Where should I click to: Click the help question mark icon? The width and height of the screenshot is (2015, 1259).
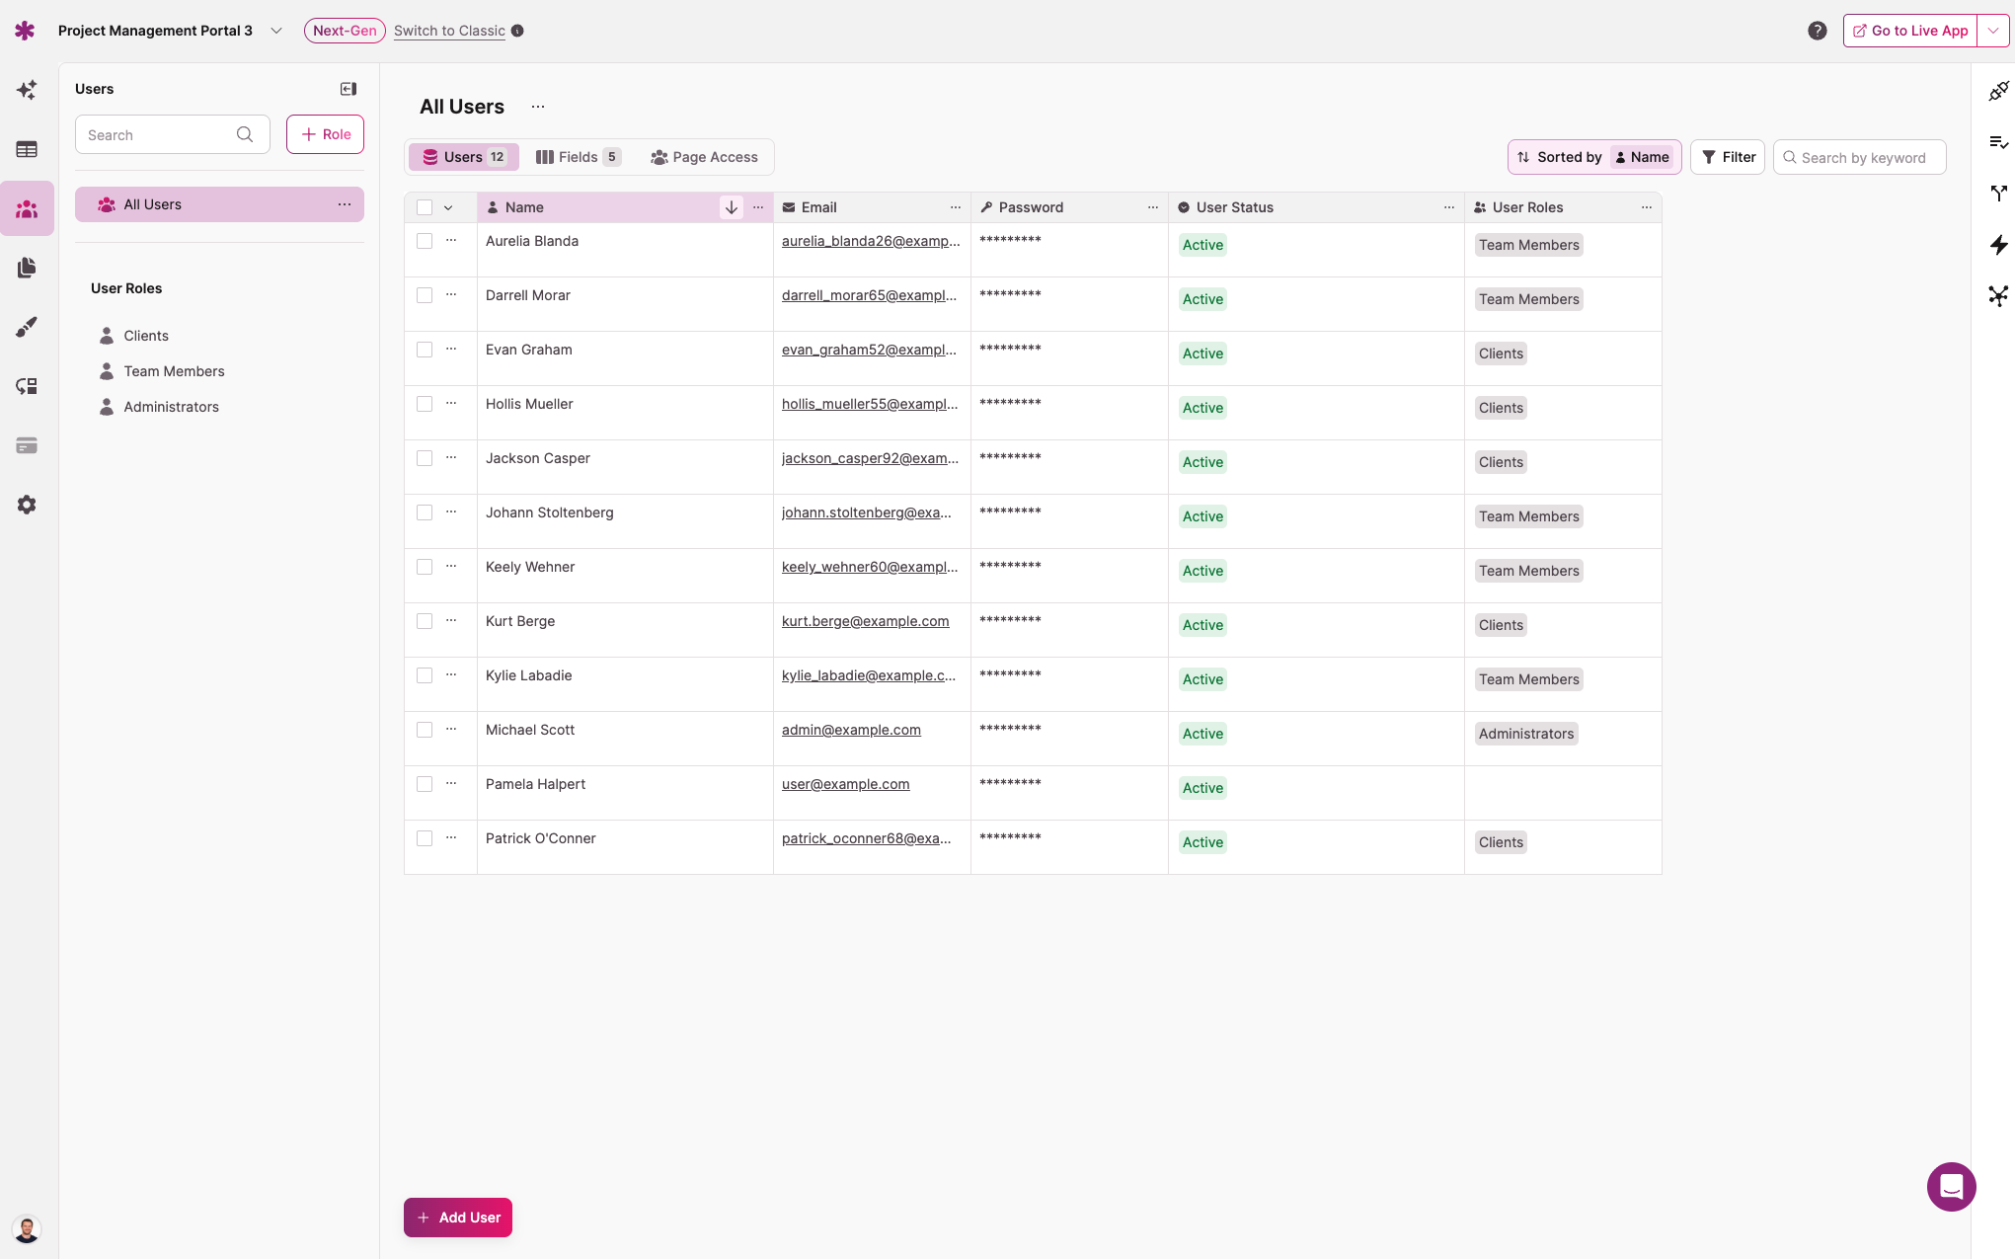coord(1817,31)
